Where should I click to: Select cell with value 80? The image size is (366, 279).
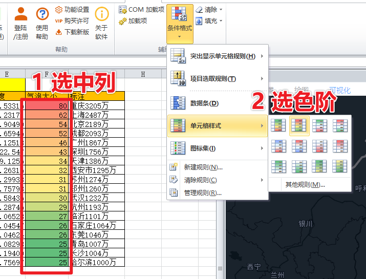pyautogui.click(x=47, y=106)
